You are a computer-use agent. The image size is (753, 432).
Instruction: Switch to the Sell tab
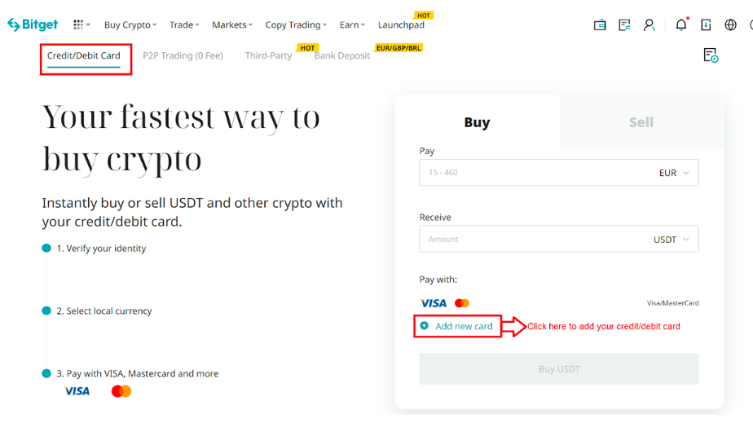tap(641, 122)
